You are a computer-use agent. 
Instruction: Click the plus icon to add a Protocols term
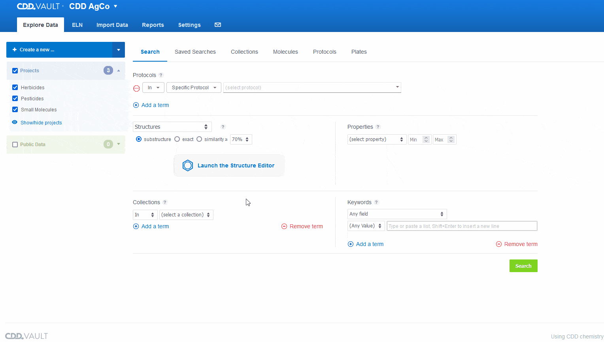(x=136, y=105)
